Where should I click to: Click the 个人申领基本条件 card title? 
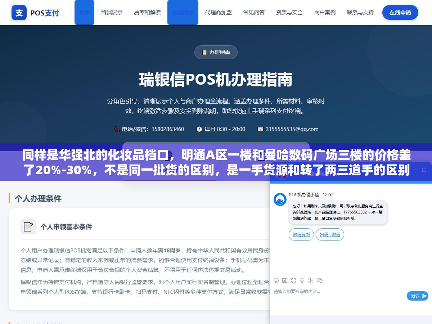66,227
